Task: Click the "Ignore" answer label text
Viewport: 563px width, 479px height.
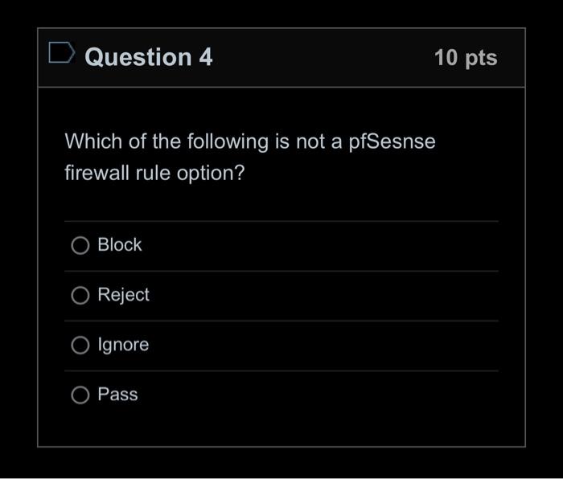Action: point(123,345)
